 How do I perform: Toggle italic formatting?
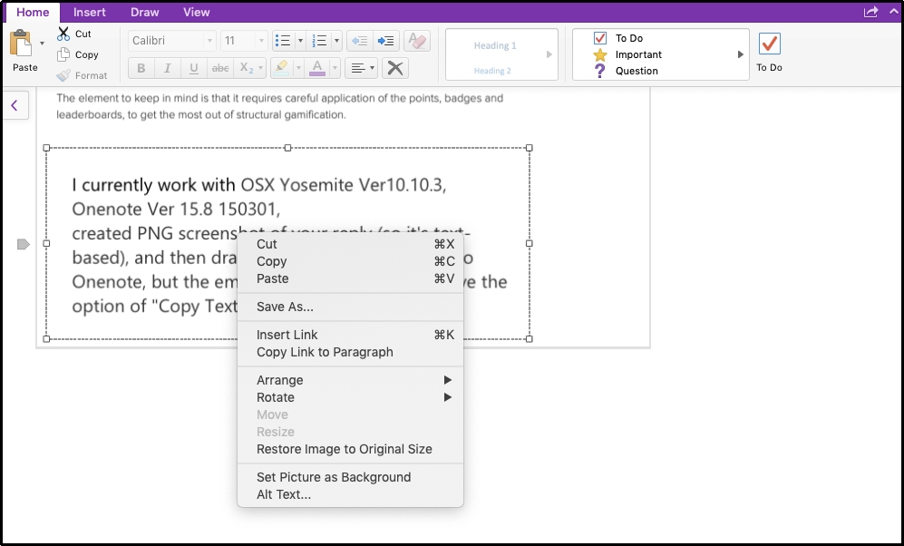click(167, 67)
